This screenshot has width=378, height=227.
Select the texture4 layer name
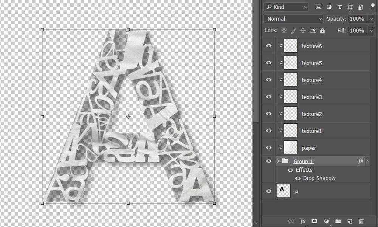click(x=312, y=80)
